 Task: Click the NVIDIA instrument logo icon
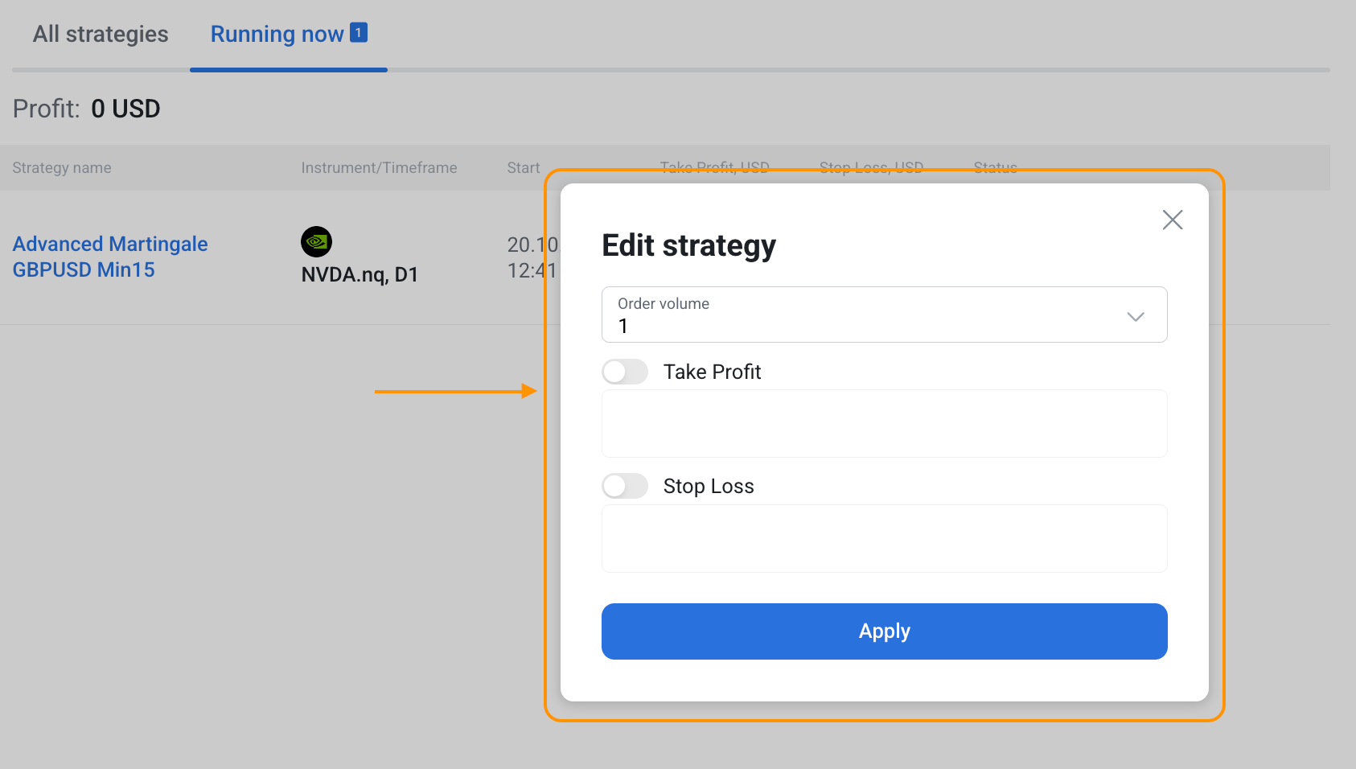click(316, 241)
